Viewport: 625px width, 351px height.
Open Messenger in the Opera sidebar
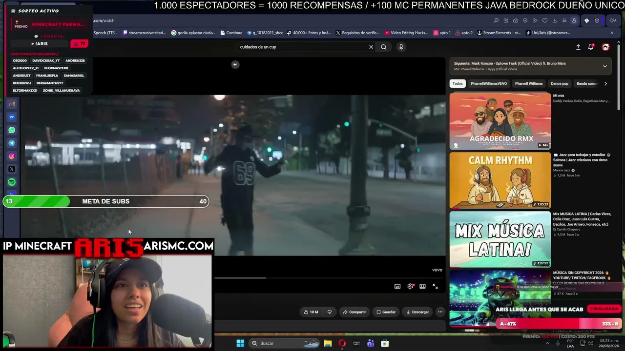click(x=12, y=117)
